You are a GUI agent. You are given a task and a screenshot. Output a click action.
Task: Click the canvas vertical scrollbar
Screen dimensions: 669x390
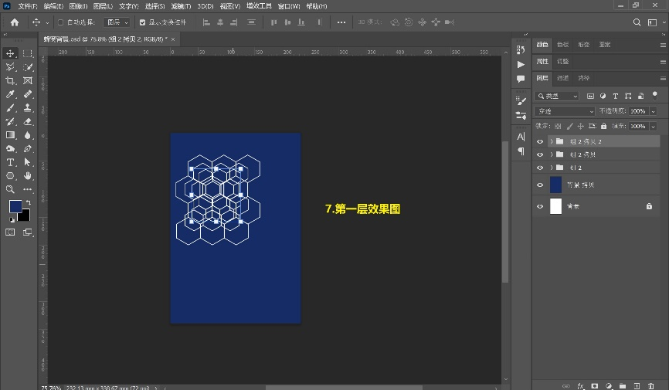coord(505,211)
